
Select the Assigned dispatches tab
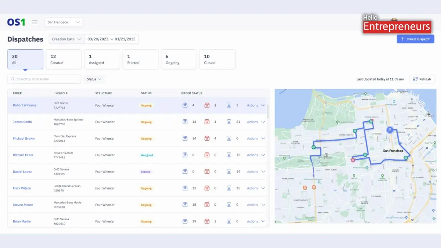tap(102, 59)
